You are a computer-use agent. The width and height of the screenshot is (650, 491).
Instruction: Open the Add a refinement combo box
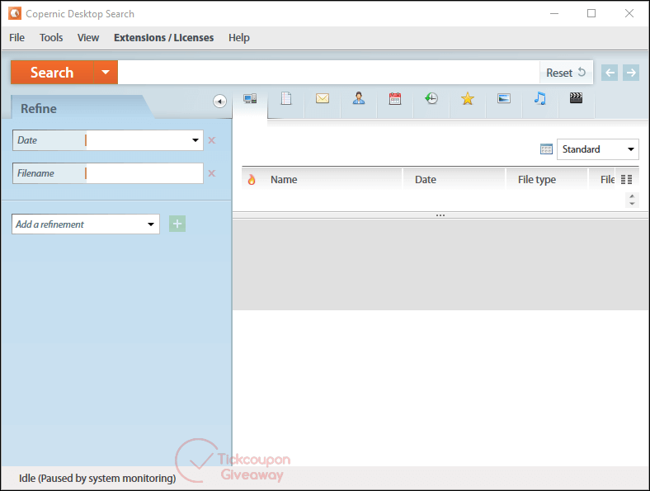point(86,224)
